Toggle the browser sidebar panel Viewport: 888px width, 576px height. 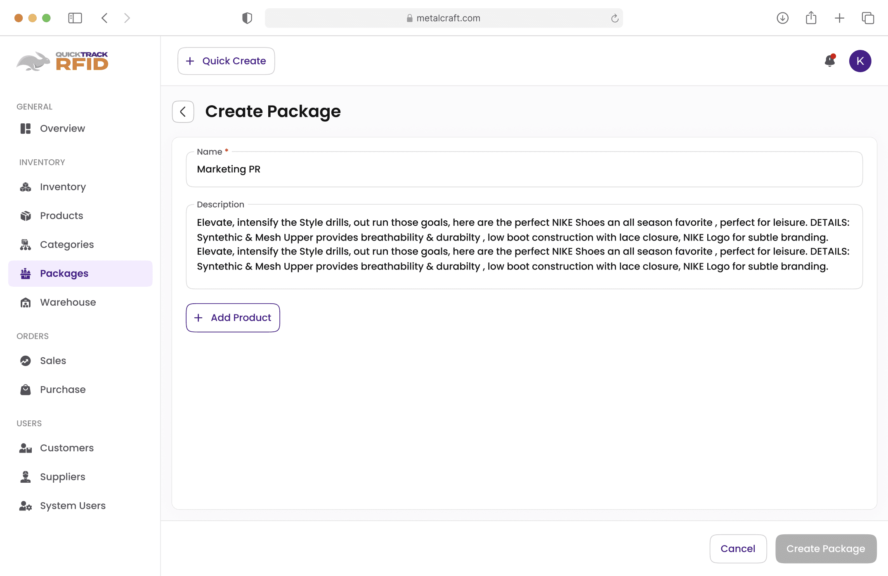[x=75, y=18]
